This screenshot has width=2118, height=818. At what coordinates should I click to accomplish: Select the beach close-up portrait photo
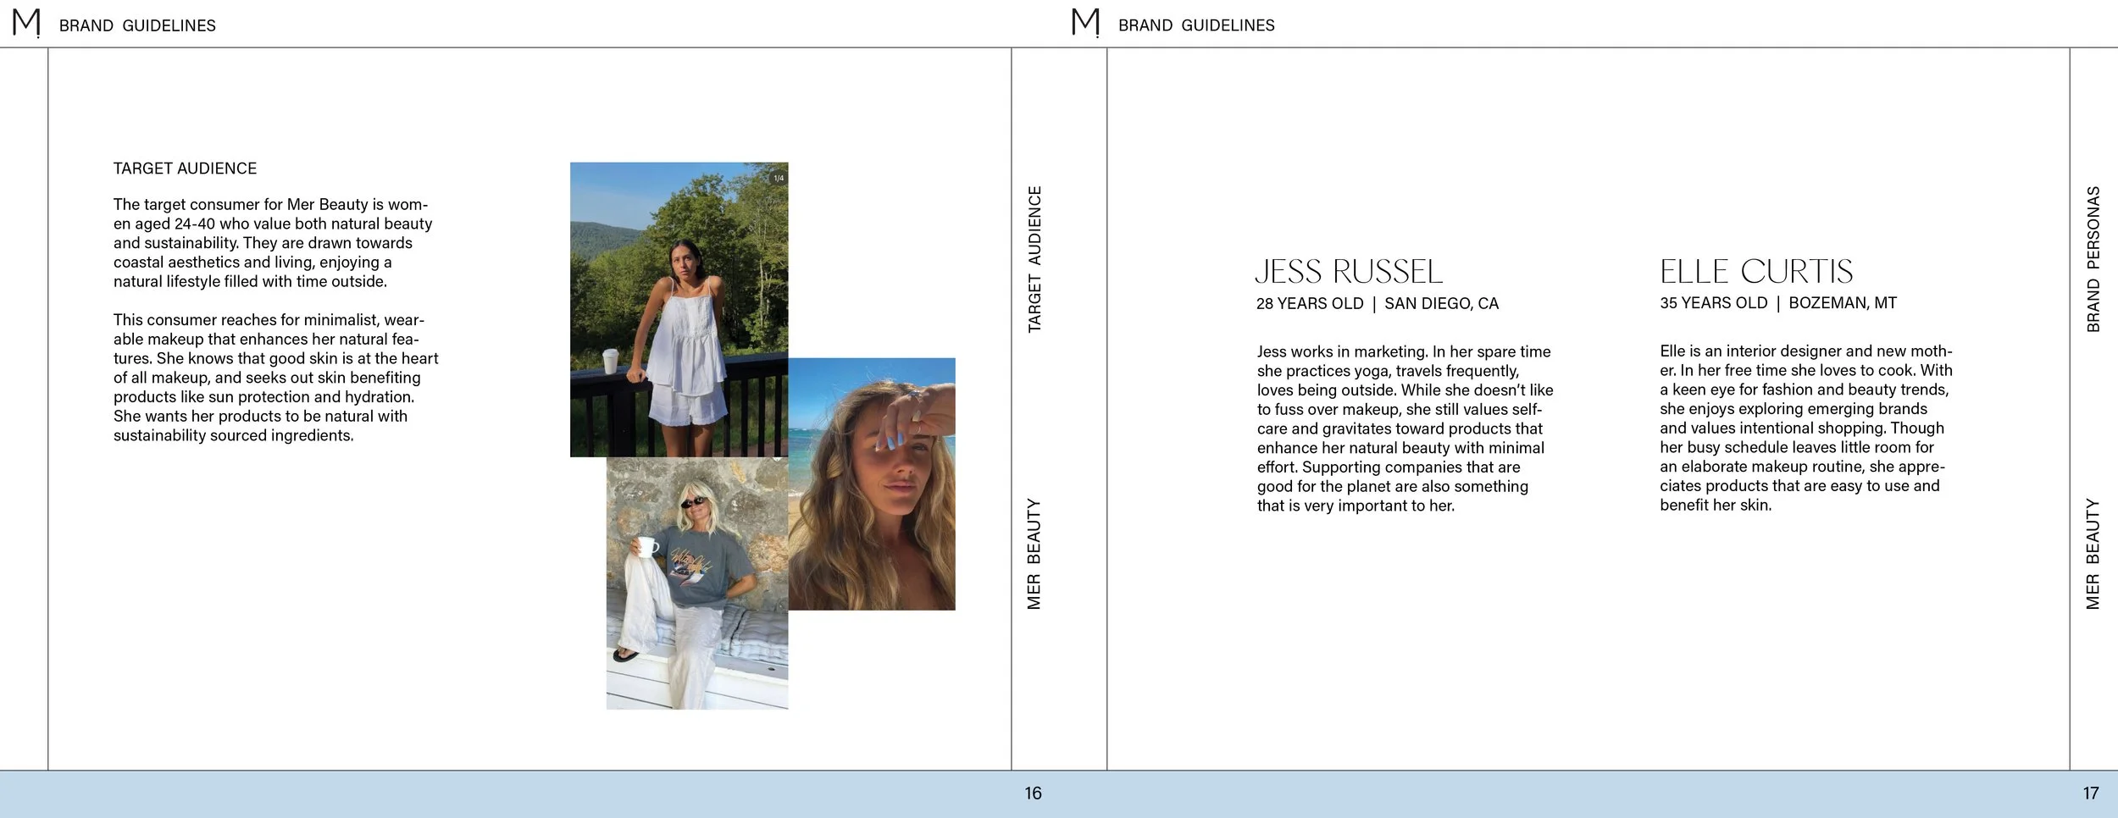click(x=872, y=484)
